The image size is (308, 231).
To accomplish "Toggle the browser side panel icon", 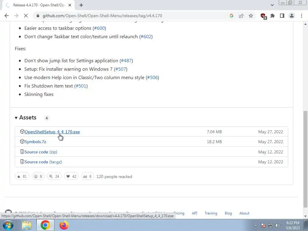I will (282, 16).
